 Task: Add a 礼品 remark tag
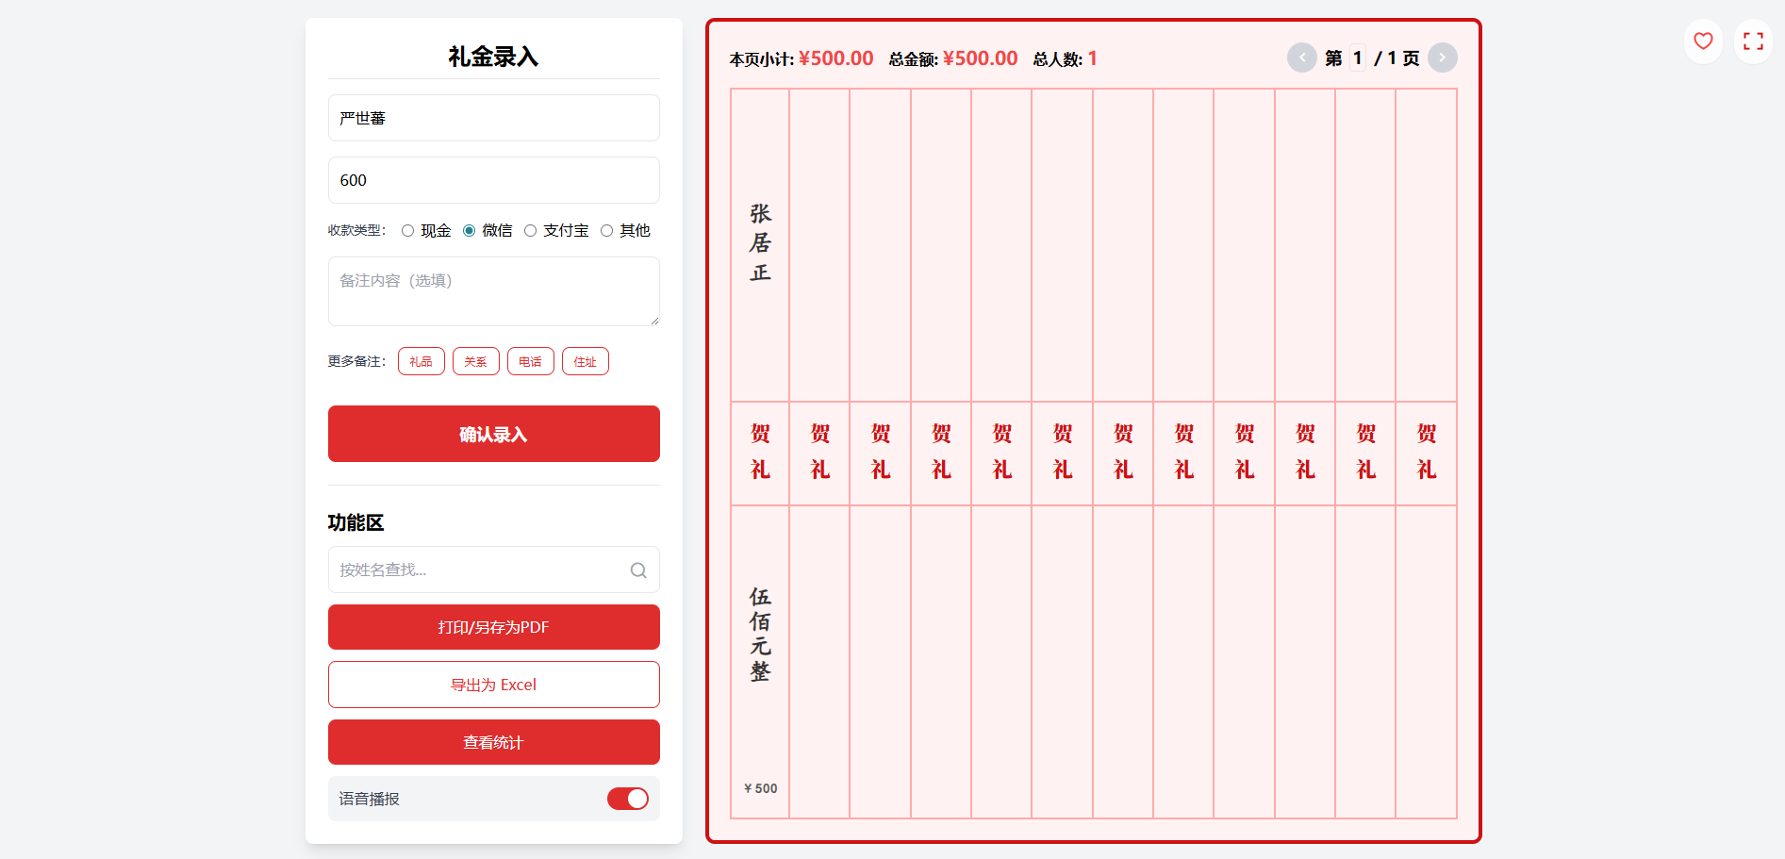[x=421, y=361]
